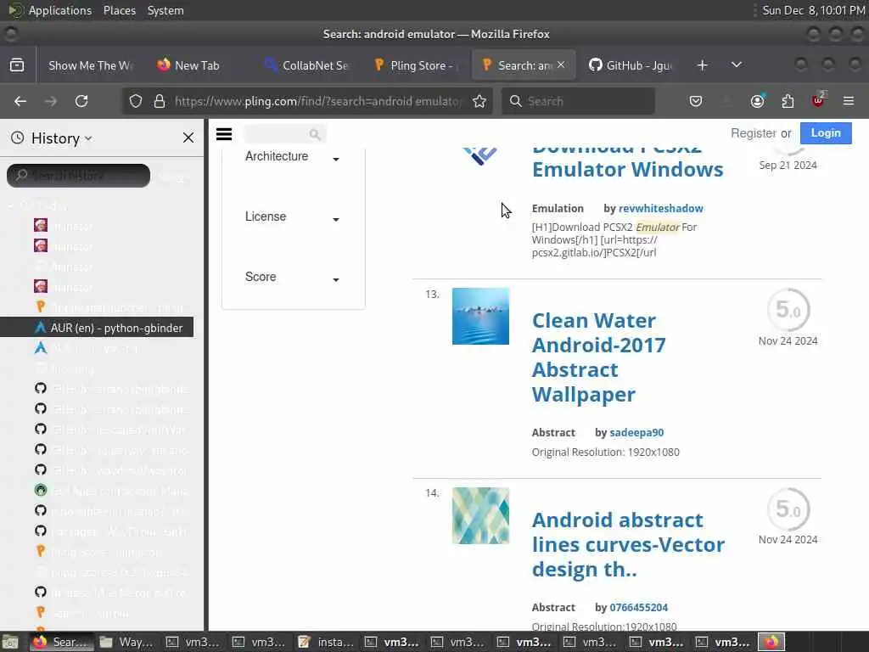The height and width of the screenshot is (652, 869).
Task: Open the History sidebar switcher dropdown
Action: point(61,138)
